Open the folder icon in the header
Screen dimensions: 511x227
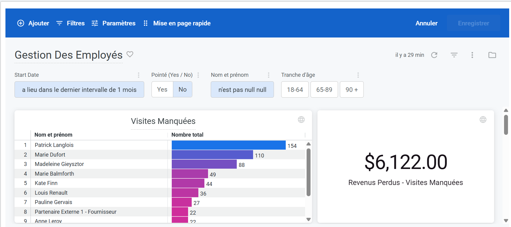(x=492, y=55)
